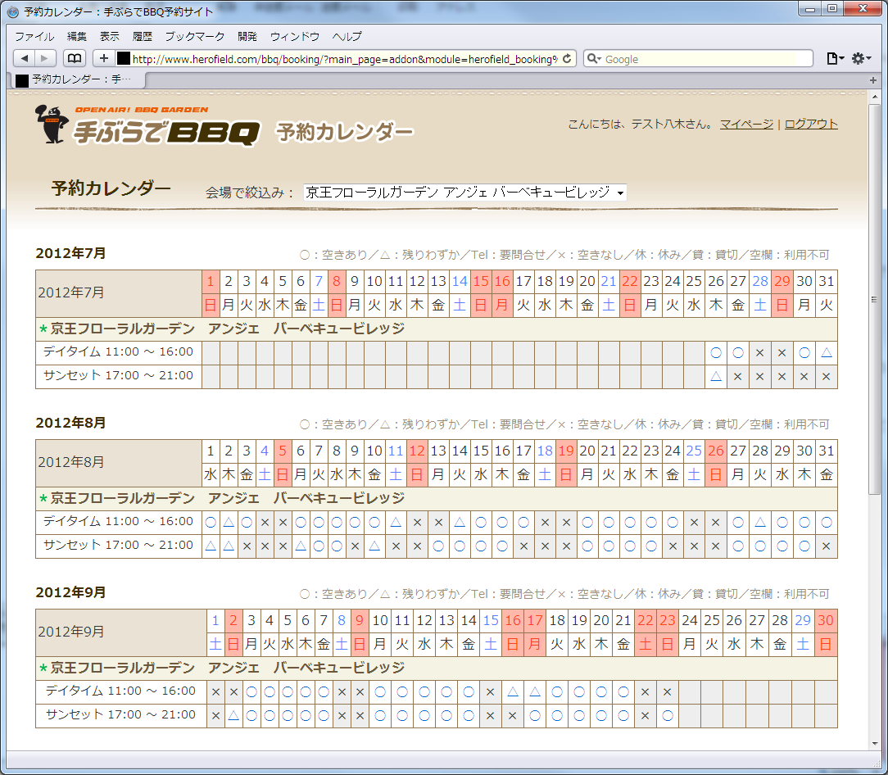Select July 26 daytime available slot
This screenshot has height=775, width=888.
tap(716, 352)
